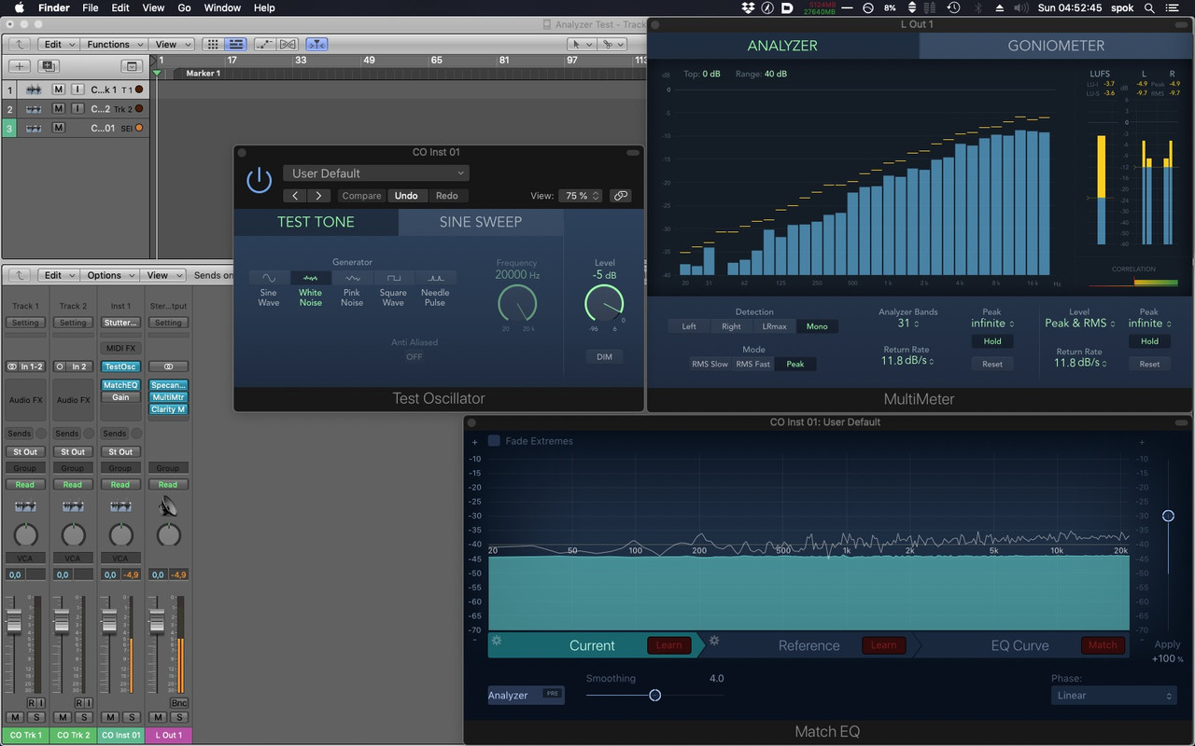Open analyzer Return Rate 11.8 dB/s field
Screen dimensions: 1195x746
pyautogui.click(x=907, y=362)
